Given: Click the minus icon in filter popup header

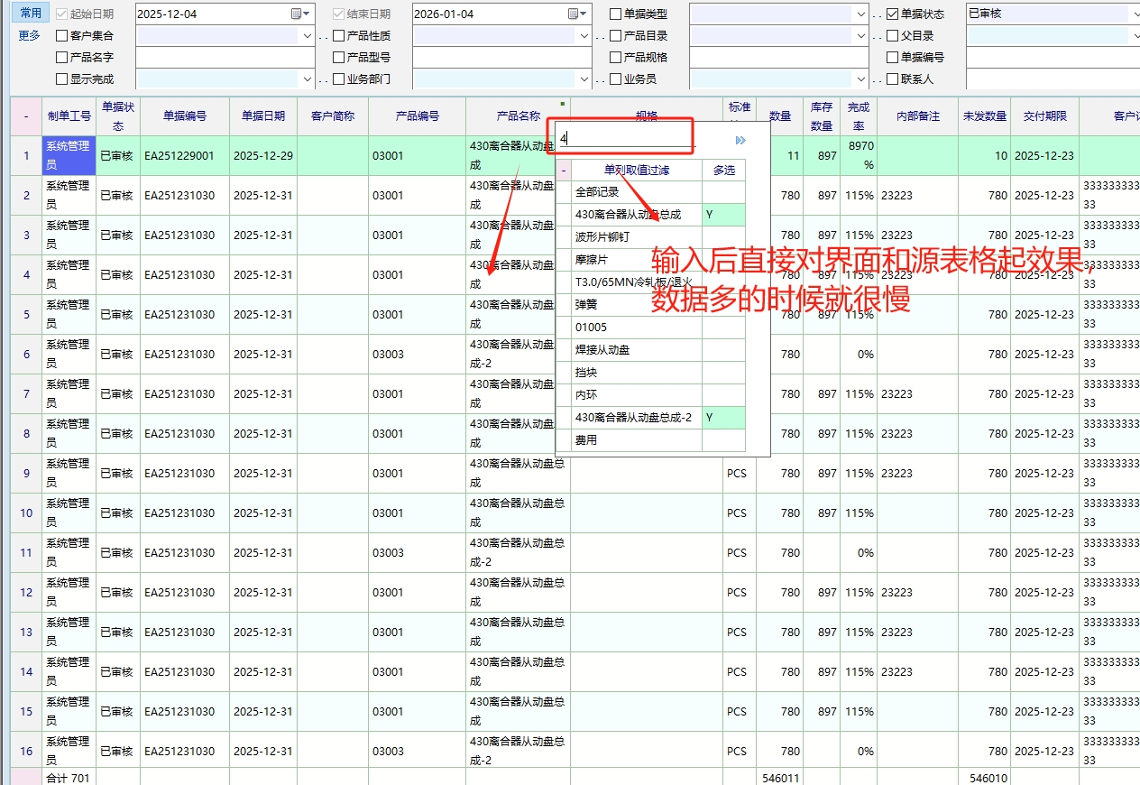Looking at the screenshot, I should pos(564,170).
